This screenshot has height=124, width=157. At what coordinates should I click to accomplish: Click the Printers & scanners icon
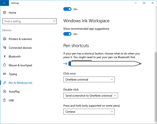click(4, 39)
